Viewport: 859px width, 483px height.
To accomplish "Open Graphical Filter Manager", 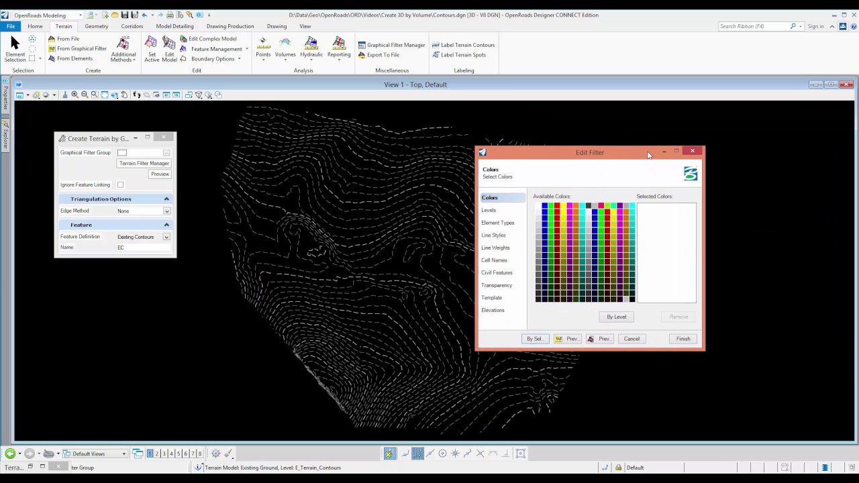I will pos(391,45).
